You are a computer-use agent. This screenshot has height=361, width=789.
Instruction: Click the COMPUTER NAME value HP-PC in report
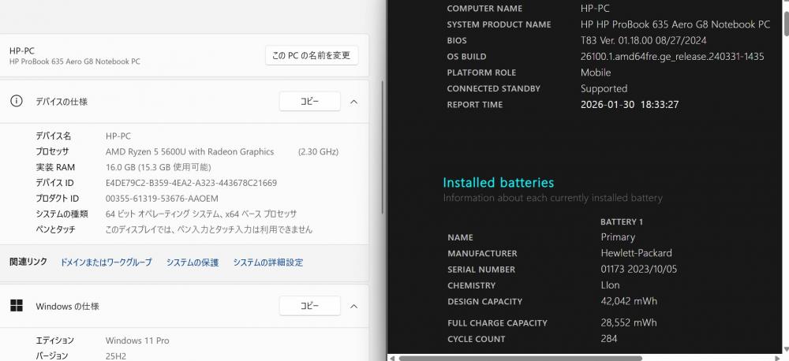[595, 8]
